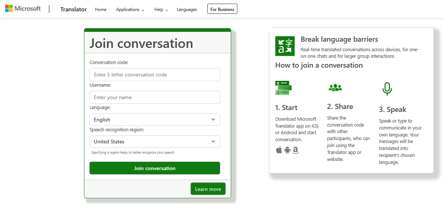Click the green Join conversation button

[155, 168]
